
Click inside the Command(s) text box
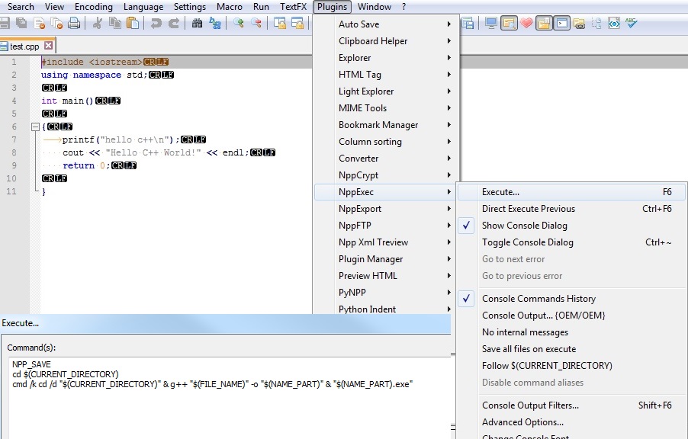pyautogui.click(x=230, y=398)
